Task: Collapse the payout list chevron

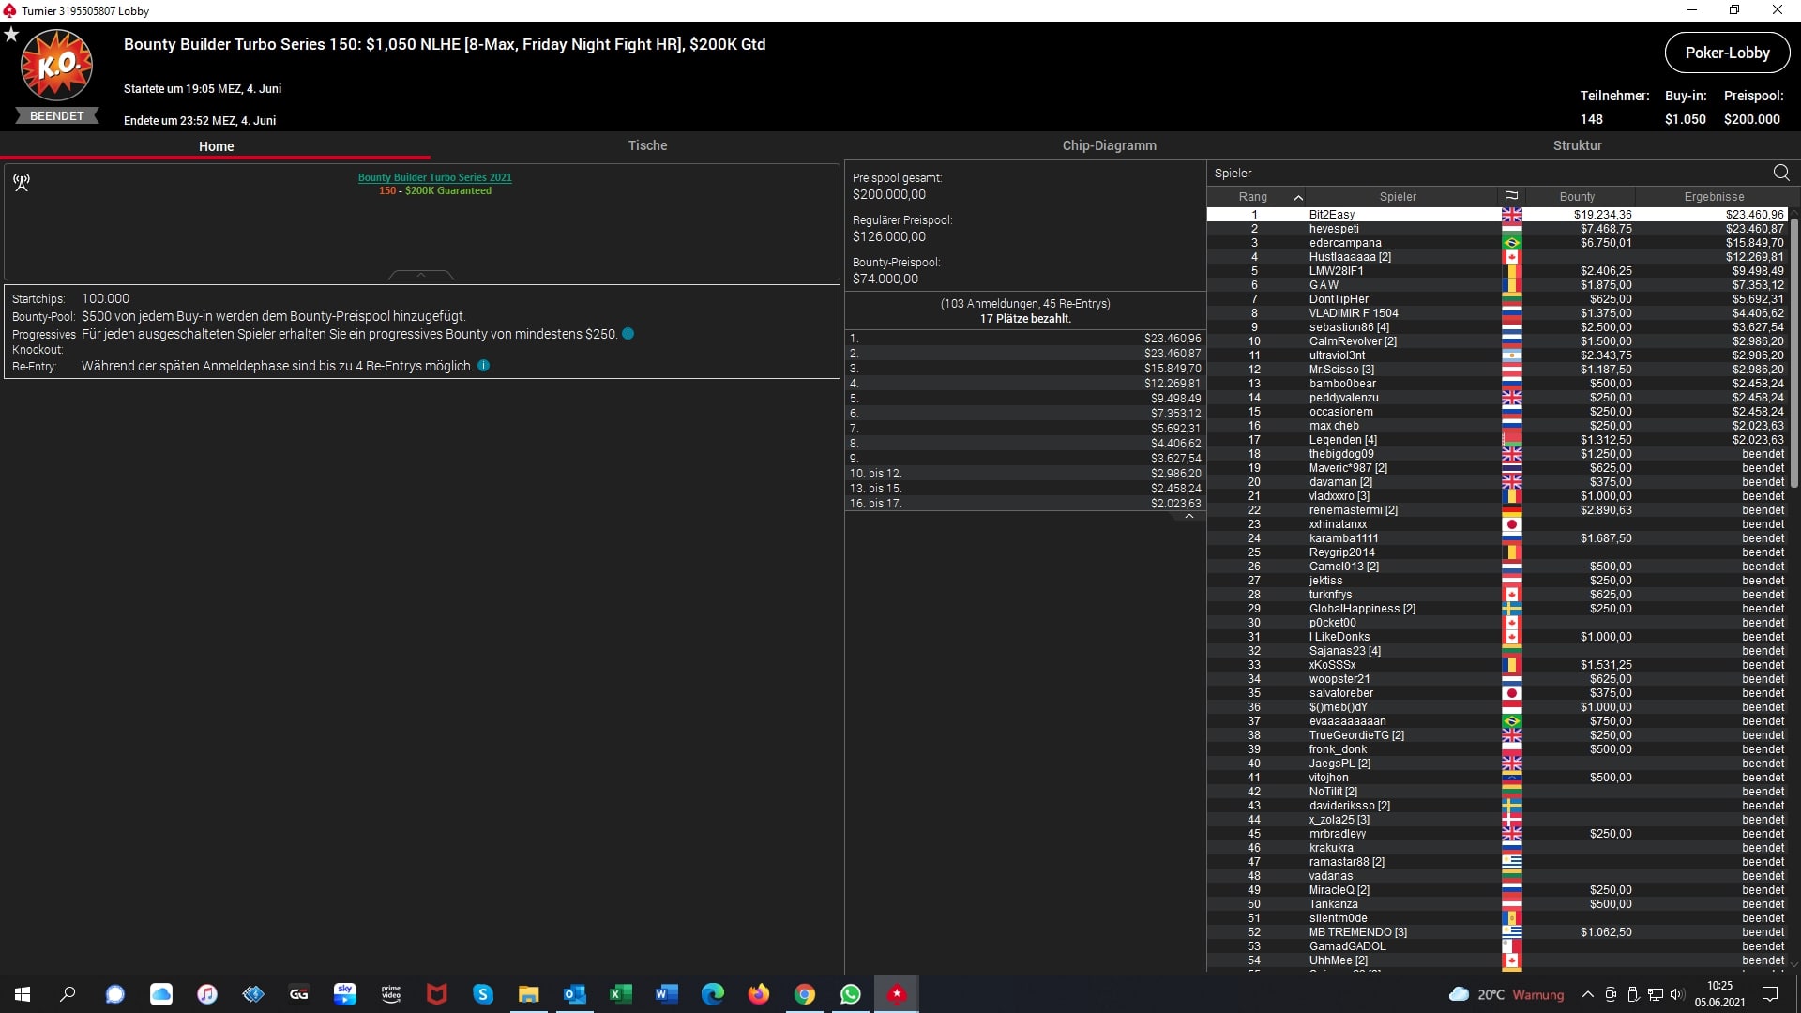Action: pos(1188,517)
